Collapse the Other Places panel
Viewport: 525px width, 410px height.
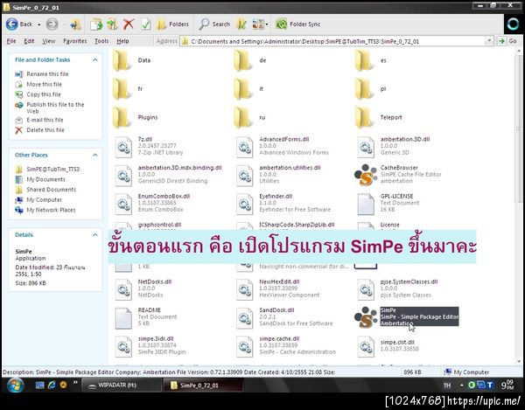[95, 156]
